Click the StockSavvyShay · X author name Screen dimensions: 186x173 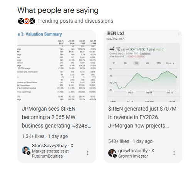53,146
